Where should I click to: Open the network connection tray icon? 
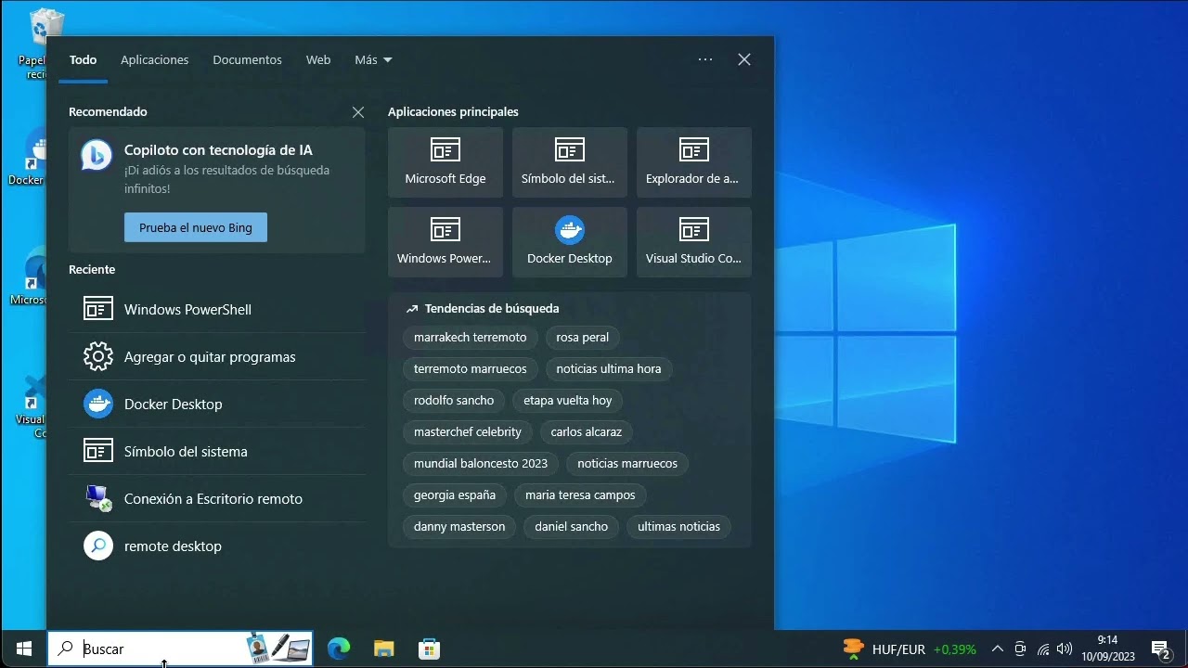pyautogui.click(x=1043, y=649)
